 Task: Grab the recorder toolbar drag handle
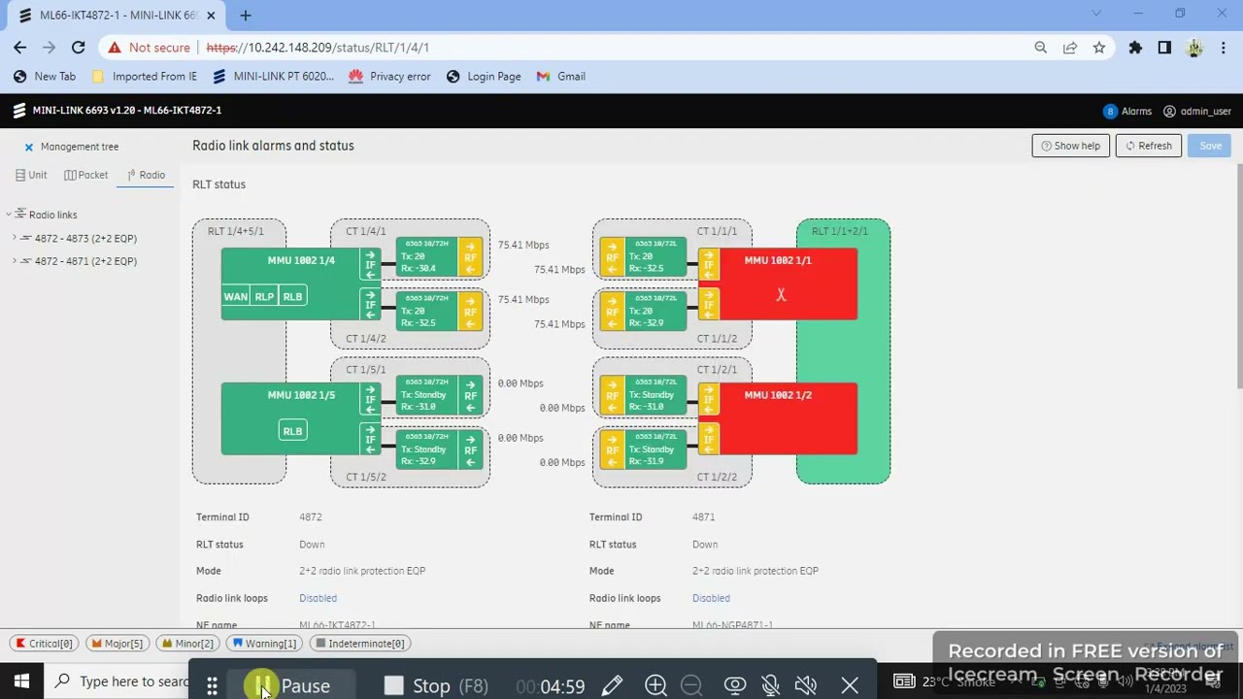(x=212, y=686)
